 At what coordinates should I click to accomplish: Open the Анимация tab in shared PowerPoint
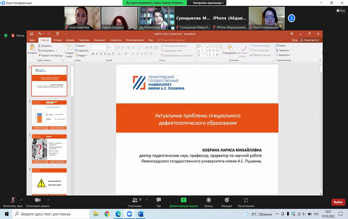pyautogui.click(x=100, y=40)
